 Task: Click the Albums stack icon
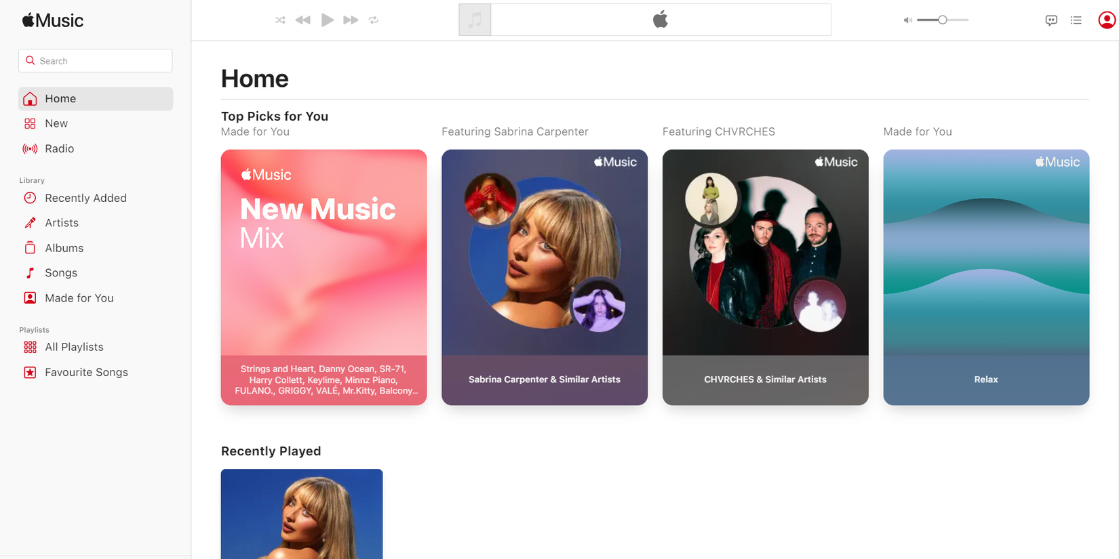(30, 248)
